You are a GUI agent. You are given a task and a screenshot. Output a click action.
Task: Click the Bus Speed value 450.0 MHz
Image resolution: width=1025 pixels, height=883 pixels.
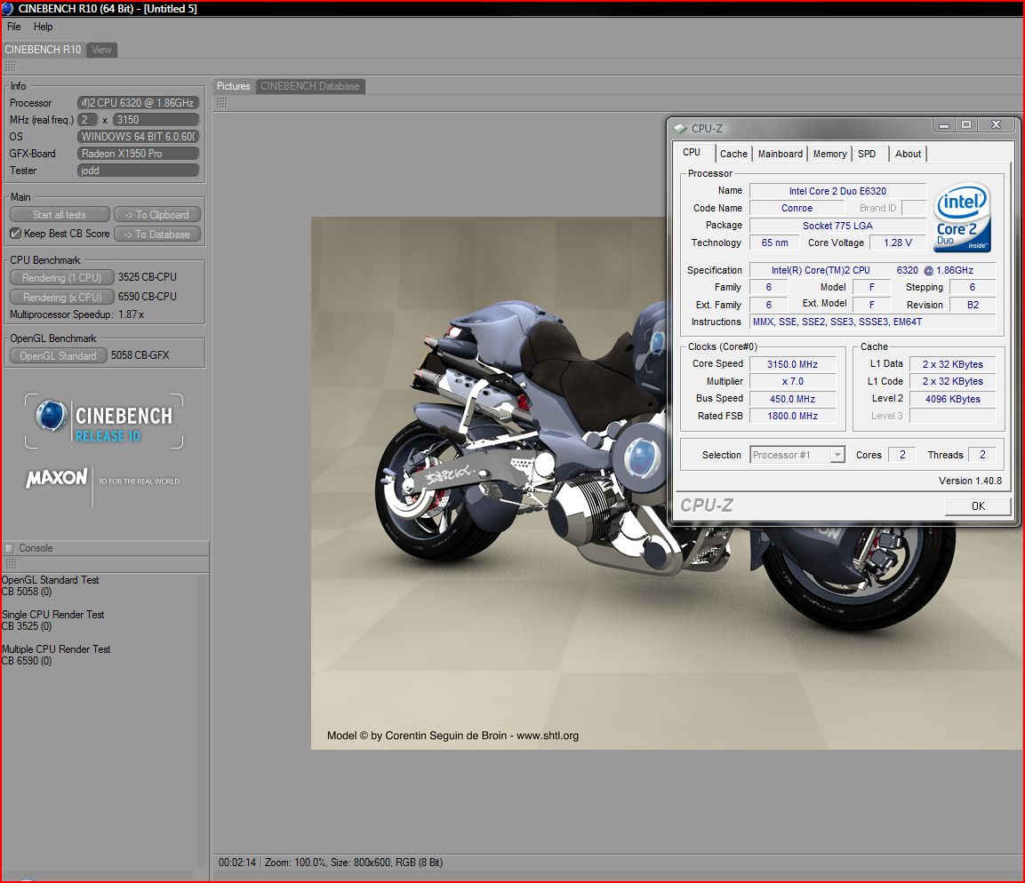click(792, 398)
